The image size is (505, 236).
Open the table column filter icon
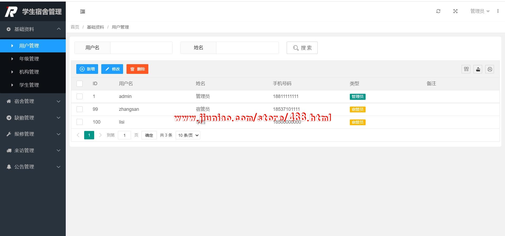click(466, 69)
